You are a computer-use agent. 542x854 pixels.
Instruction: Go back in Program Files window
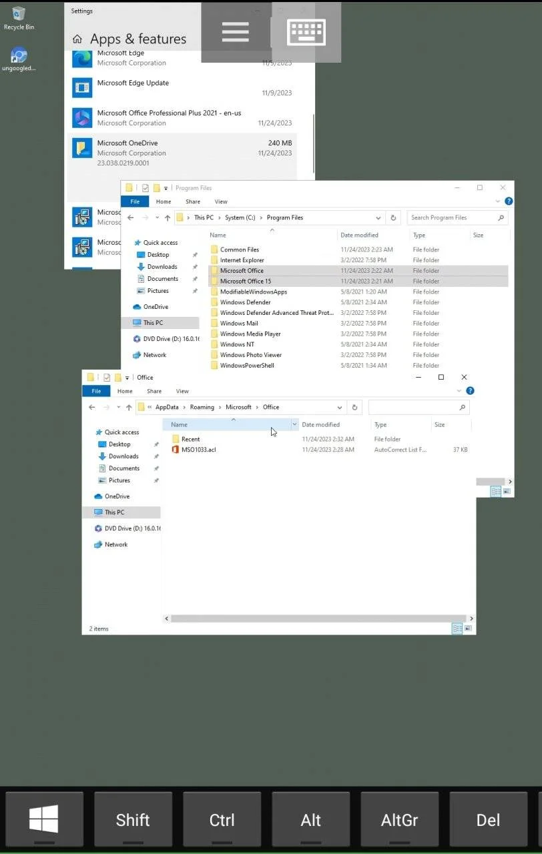click(131, 218)
